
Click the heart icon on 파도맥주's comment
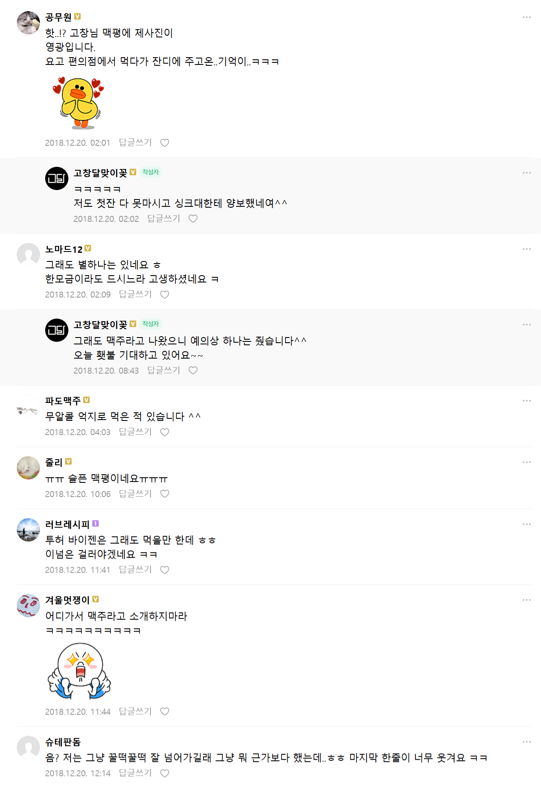tap(165, 432)
